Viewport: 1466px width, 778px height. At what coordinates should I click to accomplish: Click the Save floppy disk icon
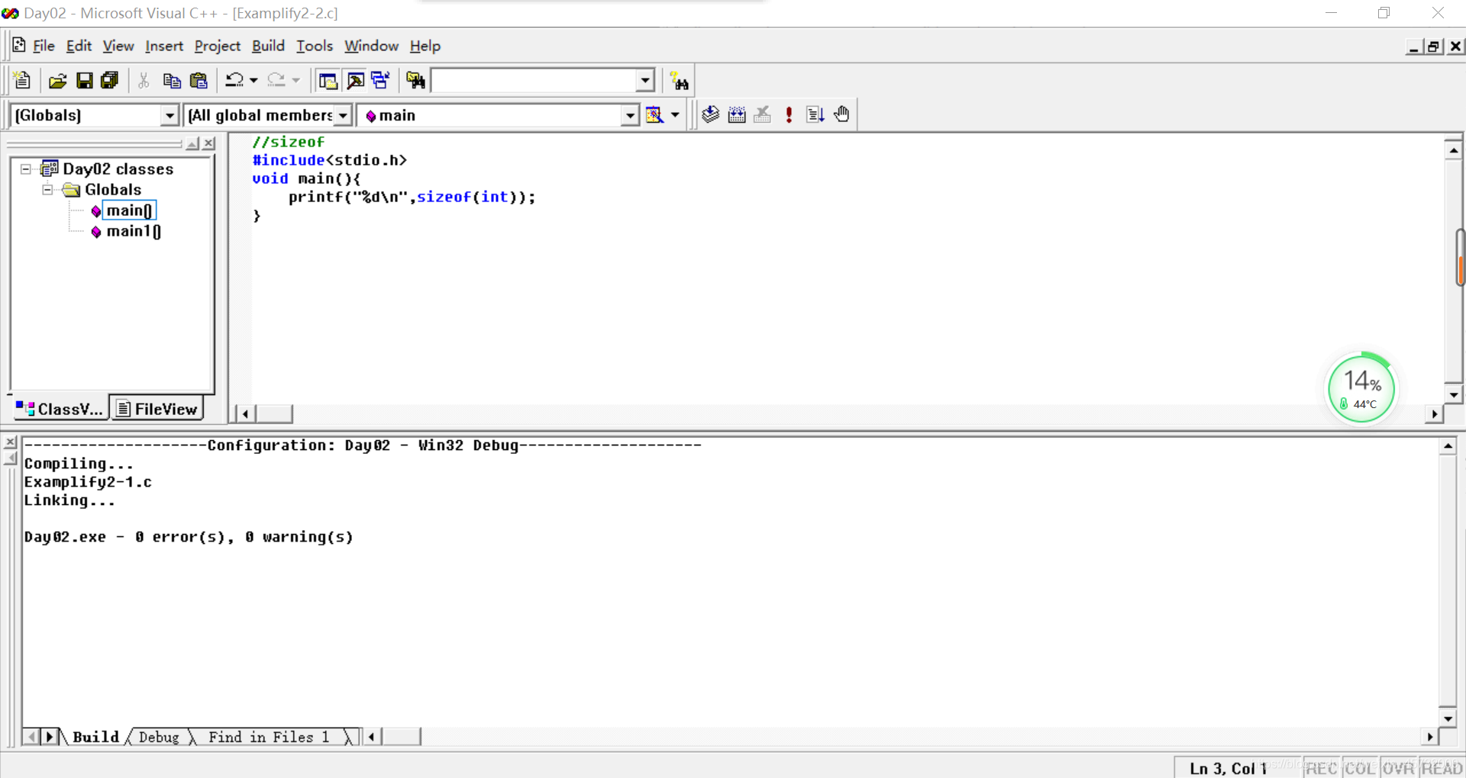click(x=84, y=80)
